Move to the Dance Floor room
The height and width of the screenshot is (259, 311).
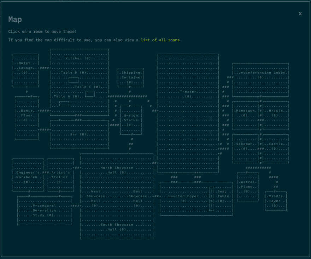[x=27, y=118]
